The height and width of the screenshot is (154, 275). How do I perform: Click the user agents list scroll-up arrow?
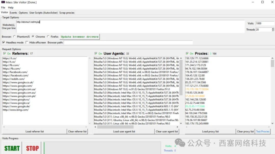pos(181,58)
